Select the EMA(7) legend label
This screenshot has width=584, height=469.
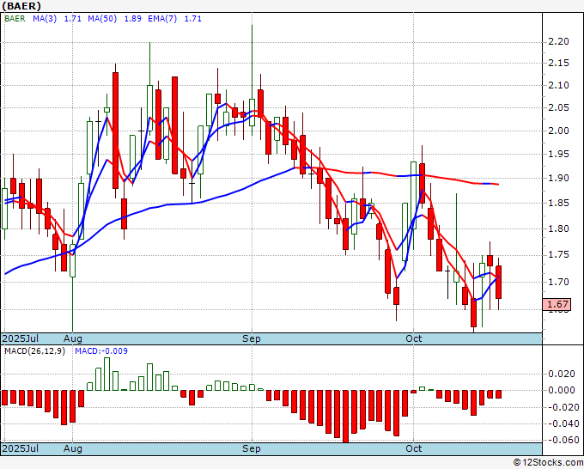click(162, 19)
